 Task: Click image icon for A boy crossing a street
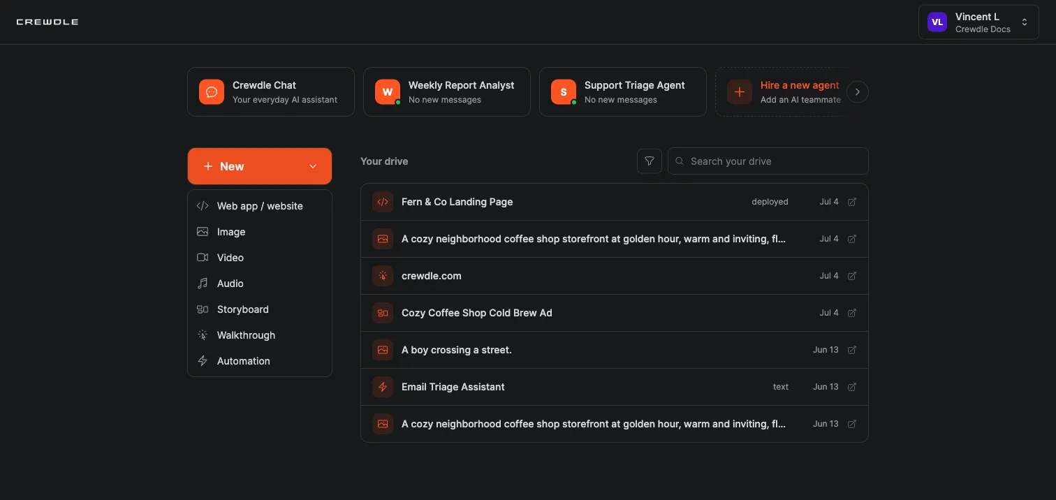click(383, 350)
